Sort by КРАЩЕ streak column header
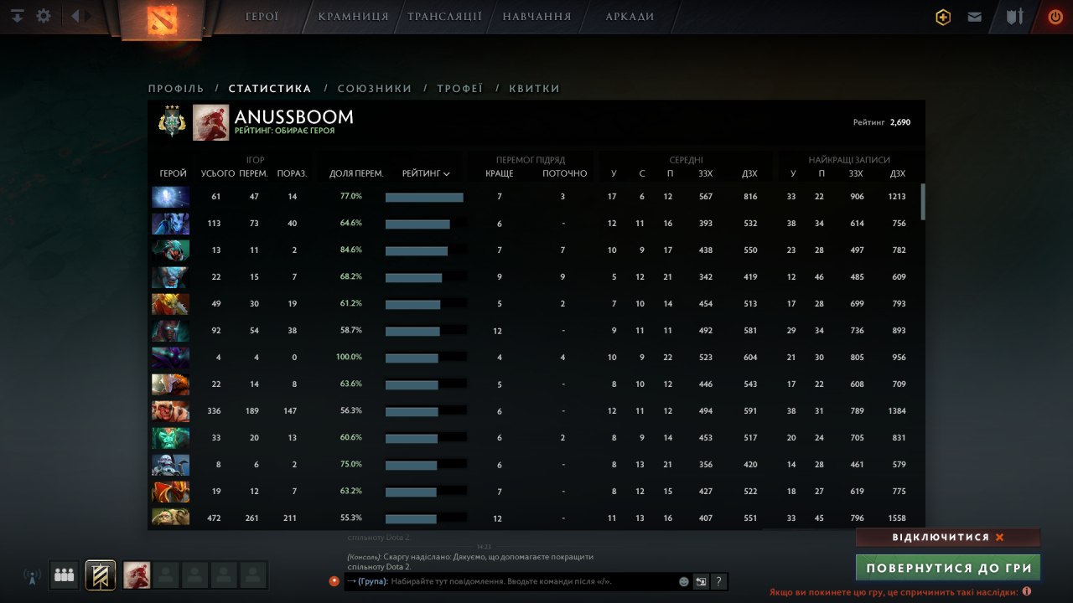The image size is (1073, 603). pos(500,173)
